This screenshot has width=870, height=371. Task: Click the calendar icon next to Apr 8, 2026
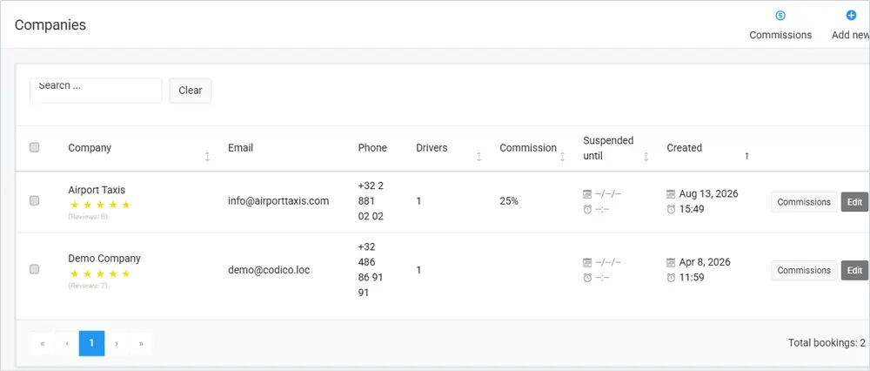tap(671, 262)
